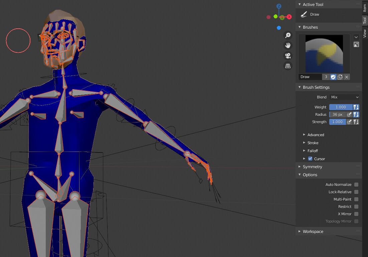Toggle unified Weight setting icon
The width and height of the screenshot is (368, 257).
356,107
